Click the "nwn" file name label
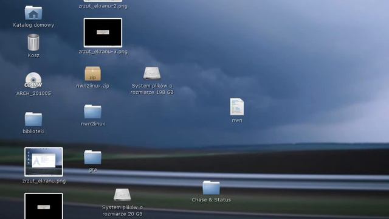Screen dimensions: 389x219 237,120
